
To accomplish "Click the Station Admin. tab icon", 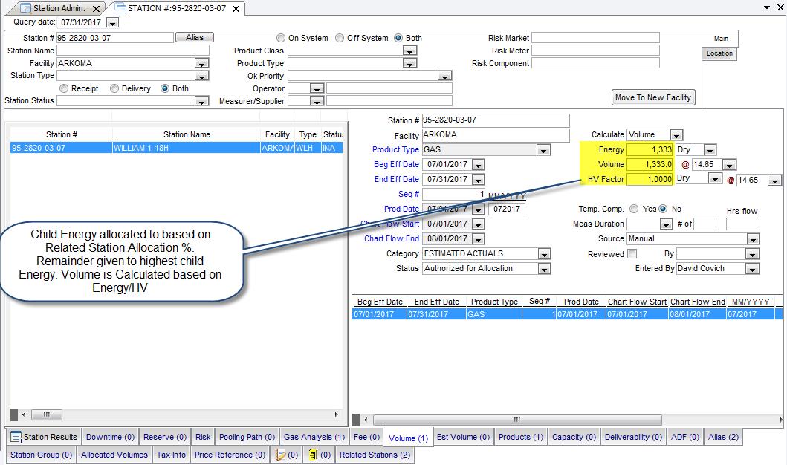I will (x=25, y=9).
